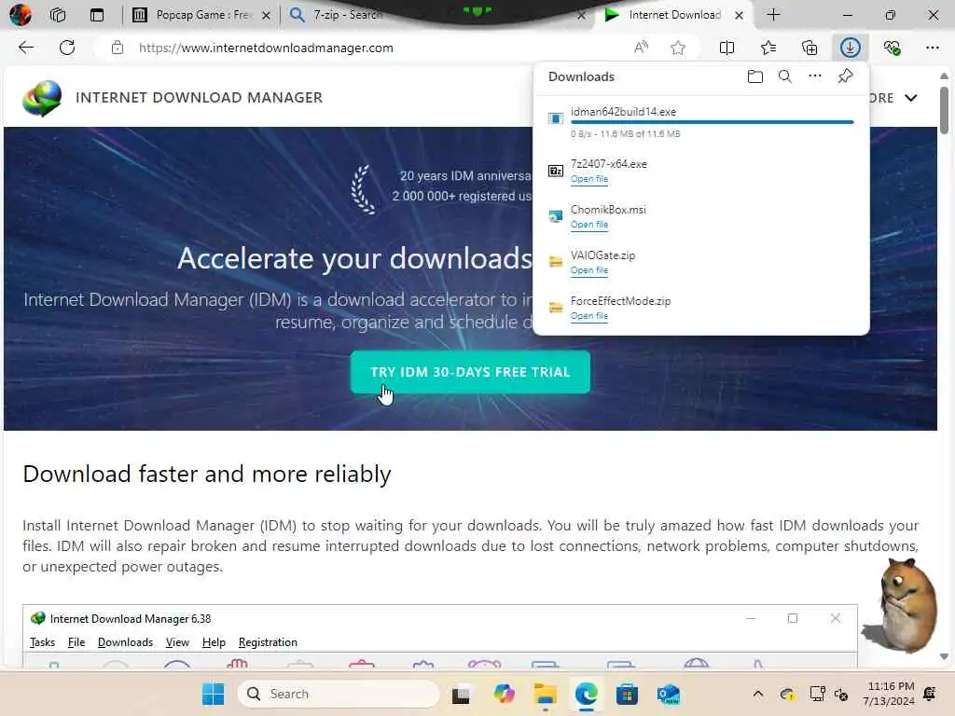Open the Favorites list icon
The image size is (955, 716).
(768, 48)
